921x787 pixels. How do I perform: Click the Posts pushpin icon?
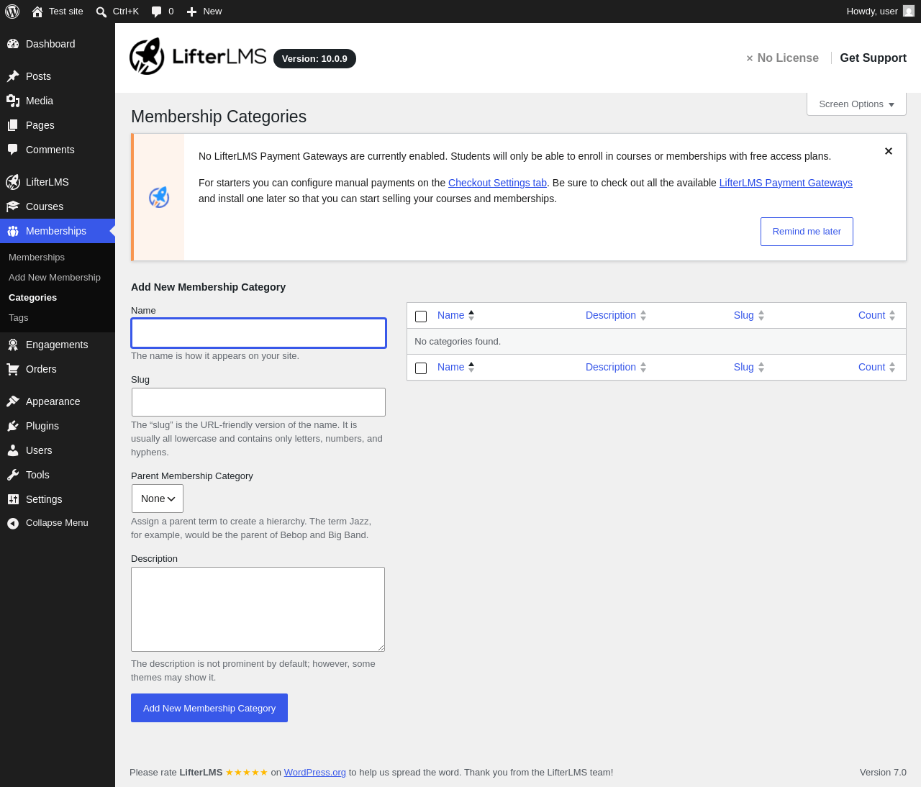[x=13, y=76]
